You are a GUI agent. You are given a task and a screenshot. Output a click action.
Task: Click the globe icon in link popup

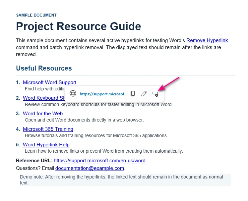pyautogui.click(x=73, y=94)
